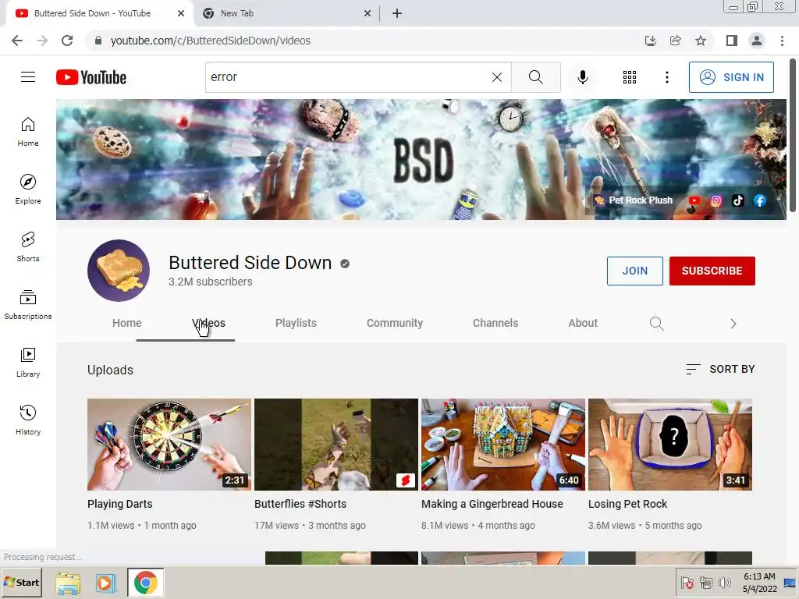Screen dimensions: 799x599
Task: Open Explore in the sidebar
Action: (x=28, y=190)
